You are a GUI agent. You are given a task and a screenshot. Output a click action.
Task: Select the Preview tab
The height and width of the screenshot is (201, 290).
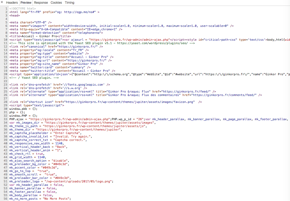[x=26, y=3]
